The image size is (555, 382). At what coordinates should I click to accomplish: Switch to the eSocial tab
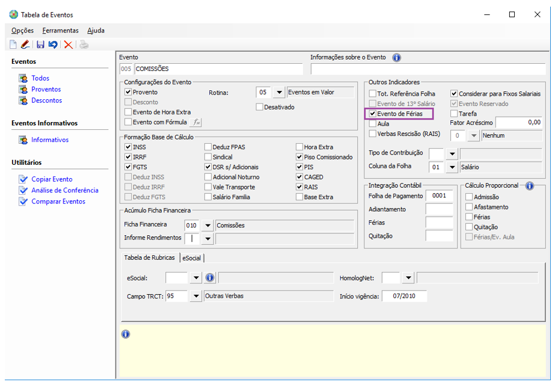191,258
